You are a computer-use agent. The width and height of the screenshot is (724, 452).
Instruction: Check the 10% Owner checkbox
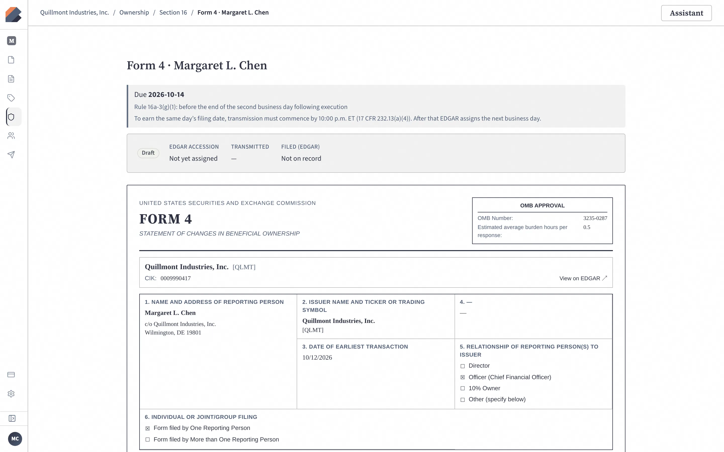click(x=463, y=388)
